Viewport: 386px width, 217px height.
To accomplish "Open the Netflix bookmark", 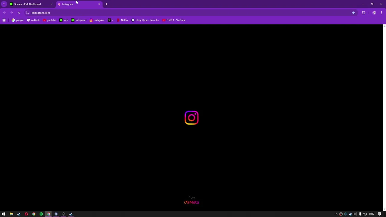I will click(122, 20).
